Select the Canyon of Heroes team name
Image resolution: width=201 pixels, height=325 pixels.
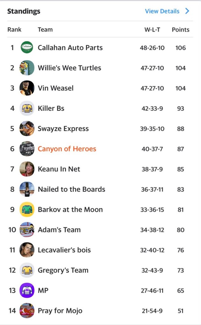click(x=67, y=149)
